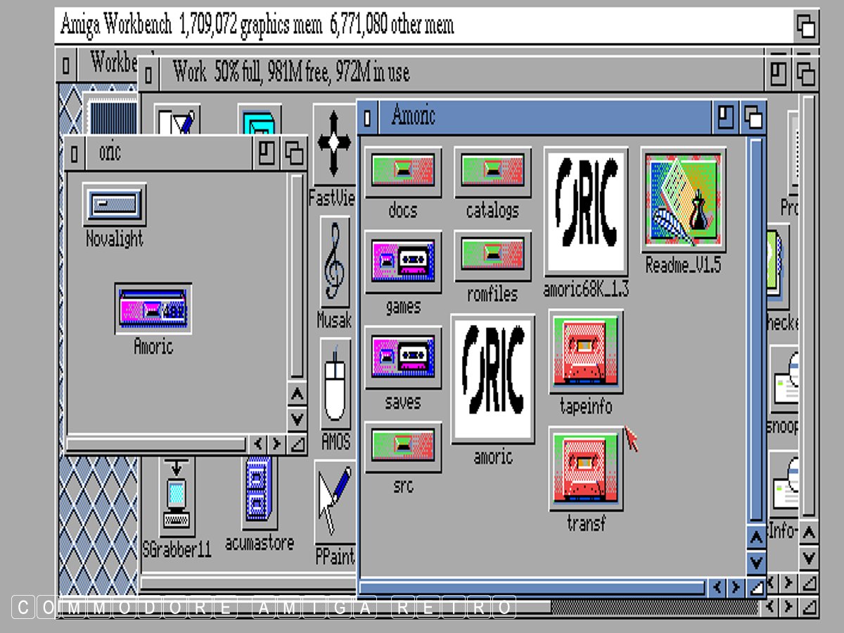Open the docs drawer icon
The image size is (844, 633).
403,172
